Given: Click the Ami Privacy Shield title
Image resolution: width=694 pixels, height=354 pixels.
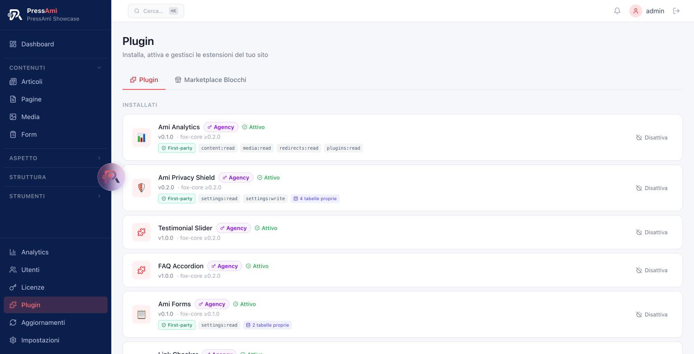Looking at the screenshot, I should 186,177.
